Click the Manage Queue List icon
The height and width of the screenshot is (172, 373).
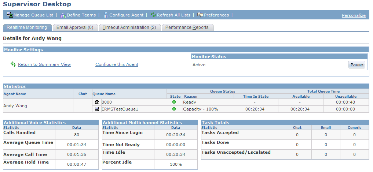click(10, 15)
